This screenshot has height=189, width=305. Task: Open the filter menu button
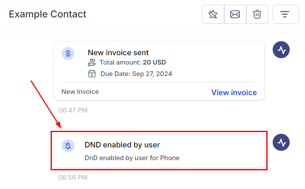[285, 14]
